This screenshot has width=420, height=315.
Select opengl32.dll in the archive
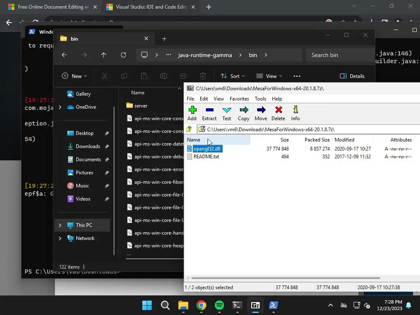click(x=207, y=148)
